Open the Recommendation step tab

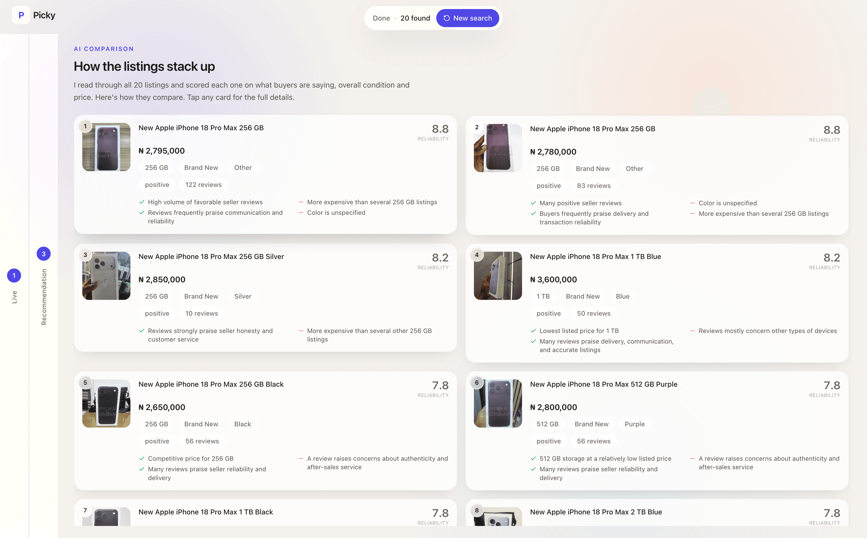point(44,286)
